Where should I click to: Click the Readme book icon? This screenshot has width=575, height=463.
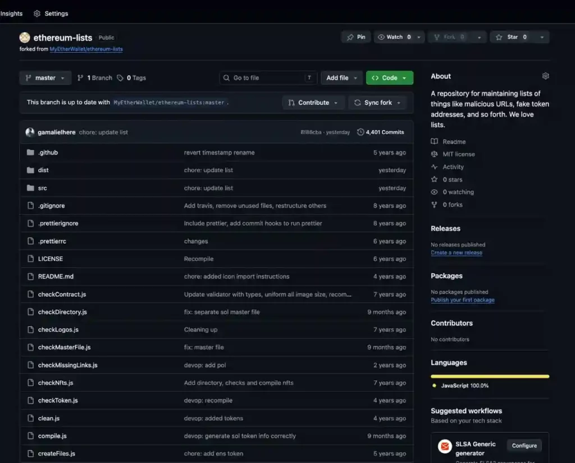coord(434,142)
